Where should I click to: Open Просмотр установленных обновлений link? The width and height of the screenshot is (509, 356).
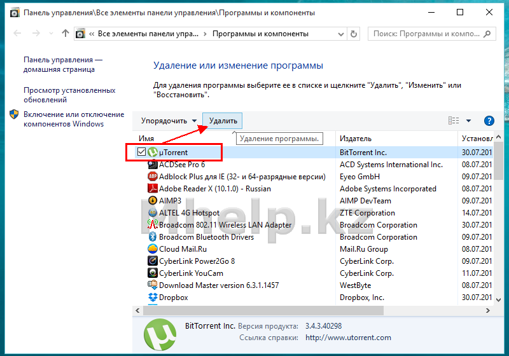click(x=69, y=95)
